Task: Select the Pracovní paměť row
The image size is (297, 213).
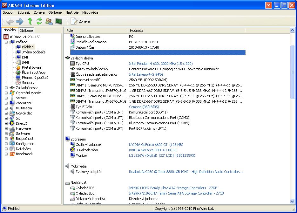Action: [158, 80]
